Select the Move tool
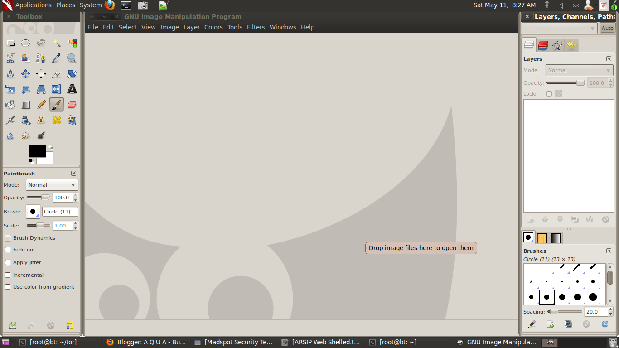Viewport: 619px width, 348px height. click(x=26, y=74)
